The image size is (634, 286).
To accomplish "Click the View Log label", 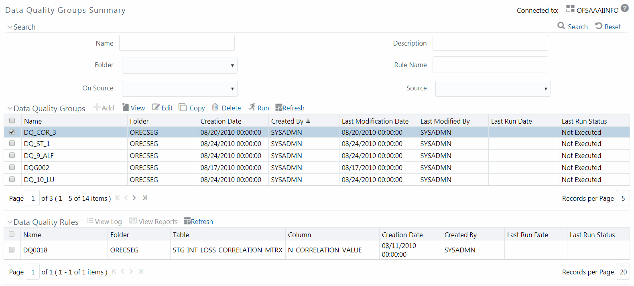I will [108, 222].
